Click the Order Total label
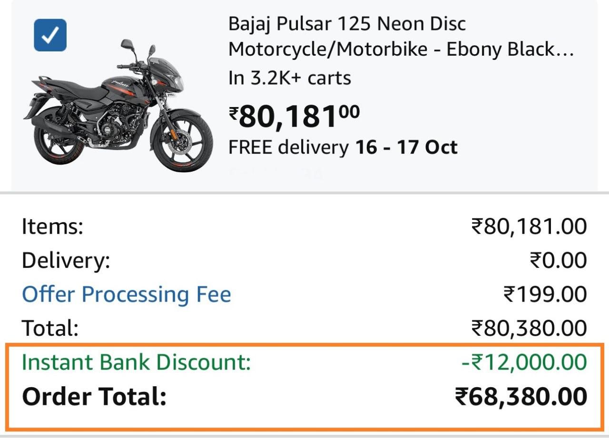Screen dimensions: 609x440 pyautogui.click(x=94, y=397)
